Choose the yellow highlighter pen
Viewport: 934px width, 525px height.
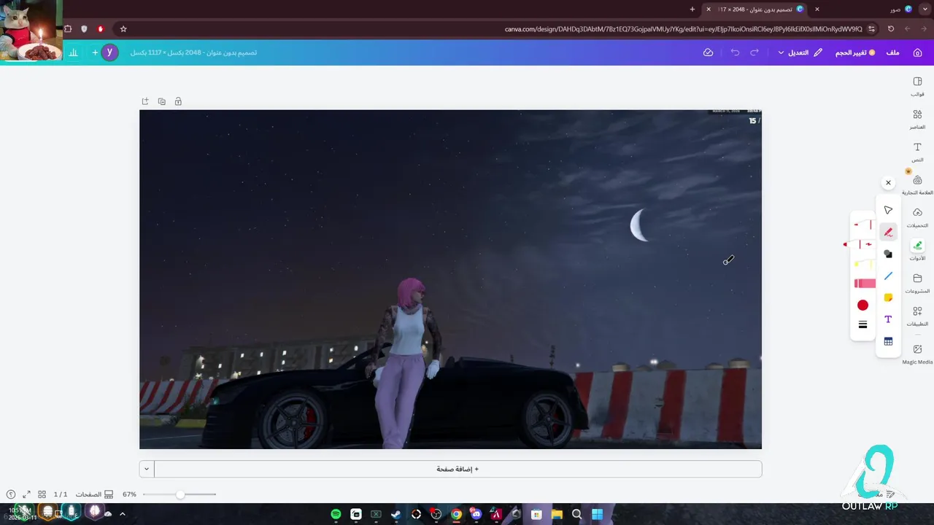[x=863, y=264]
